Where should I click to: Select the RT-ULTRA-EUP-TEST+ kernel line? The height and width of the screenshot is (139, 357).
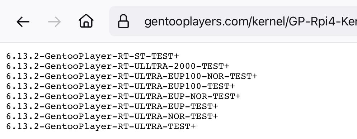112,106
